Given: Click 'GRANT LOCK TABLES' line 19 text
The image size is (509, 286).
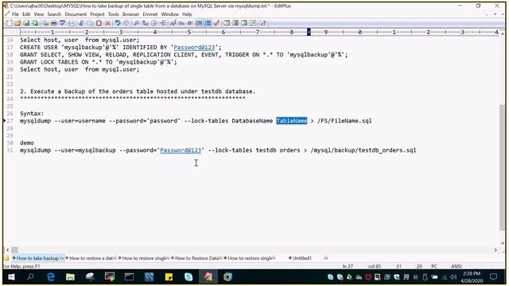Looking at the screenshot, I should coord(49,62).
